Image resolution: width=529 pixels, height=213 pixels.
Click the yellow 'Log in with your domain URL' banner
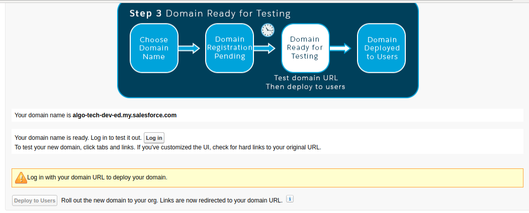click(271, 178)
